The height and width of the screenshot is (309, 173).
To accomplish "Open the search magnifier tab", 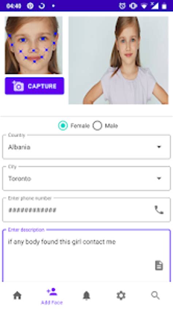I will click(155, 295).
